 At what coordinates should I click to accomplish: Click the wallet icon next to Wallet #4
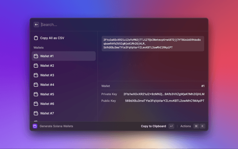tap(36, 85)
